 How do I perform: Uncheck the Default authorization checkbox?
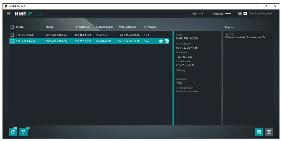245,14
